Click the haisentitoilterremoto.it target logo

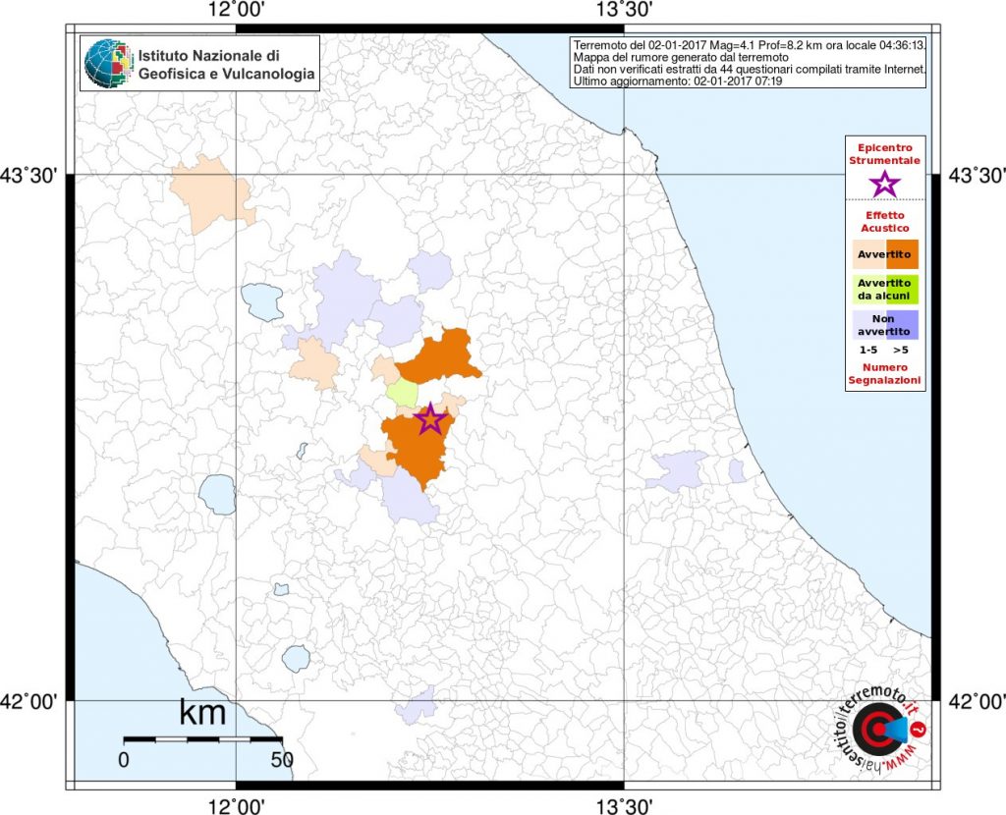(x=875, y=732)
